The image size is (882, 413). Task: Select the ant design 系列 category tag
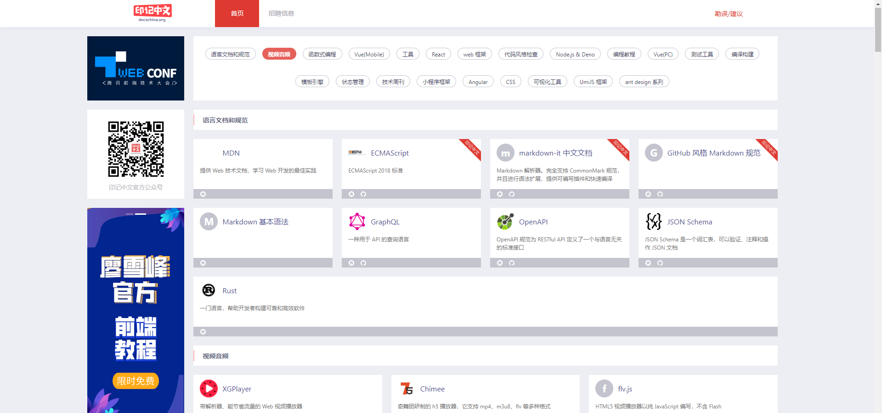coord(644,82)
